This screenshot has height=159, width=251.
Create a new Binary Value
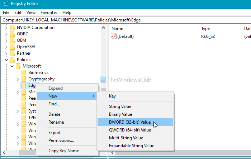click(135, 114)
